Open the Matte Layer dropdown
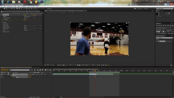Screen dimensions: 174x98 click(33, 26)
